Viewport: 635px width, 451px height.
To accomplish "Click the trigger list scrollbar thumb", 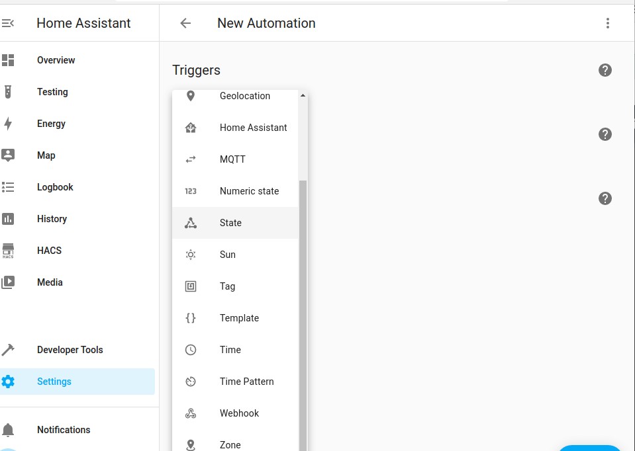I will 303,315.
